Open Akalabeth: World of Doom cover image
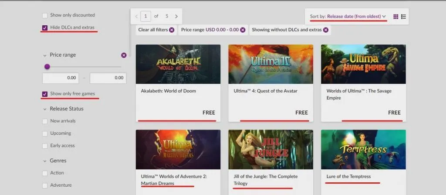 click(x=178, y=64)
